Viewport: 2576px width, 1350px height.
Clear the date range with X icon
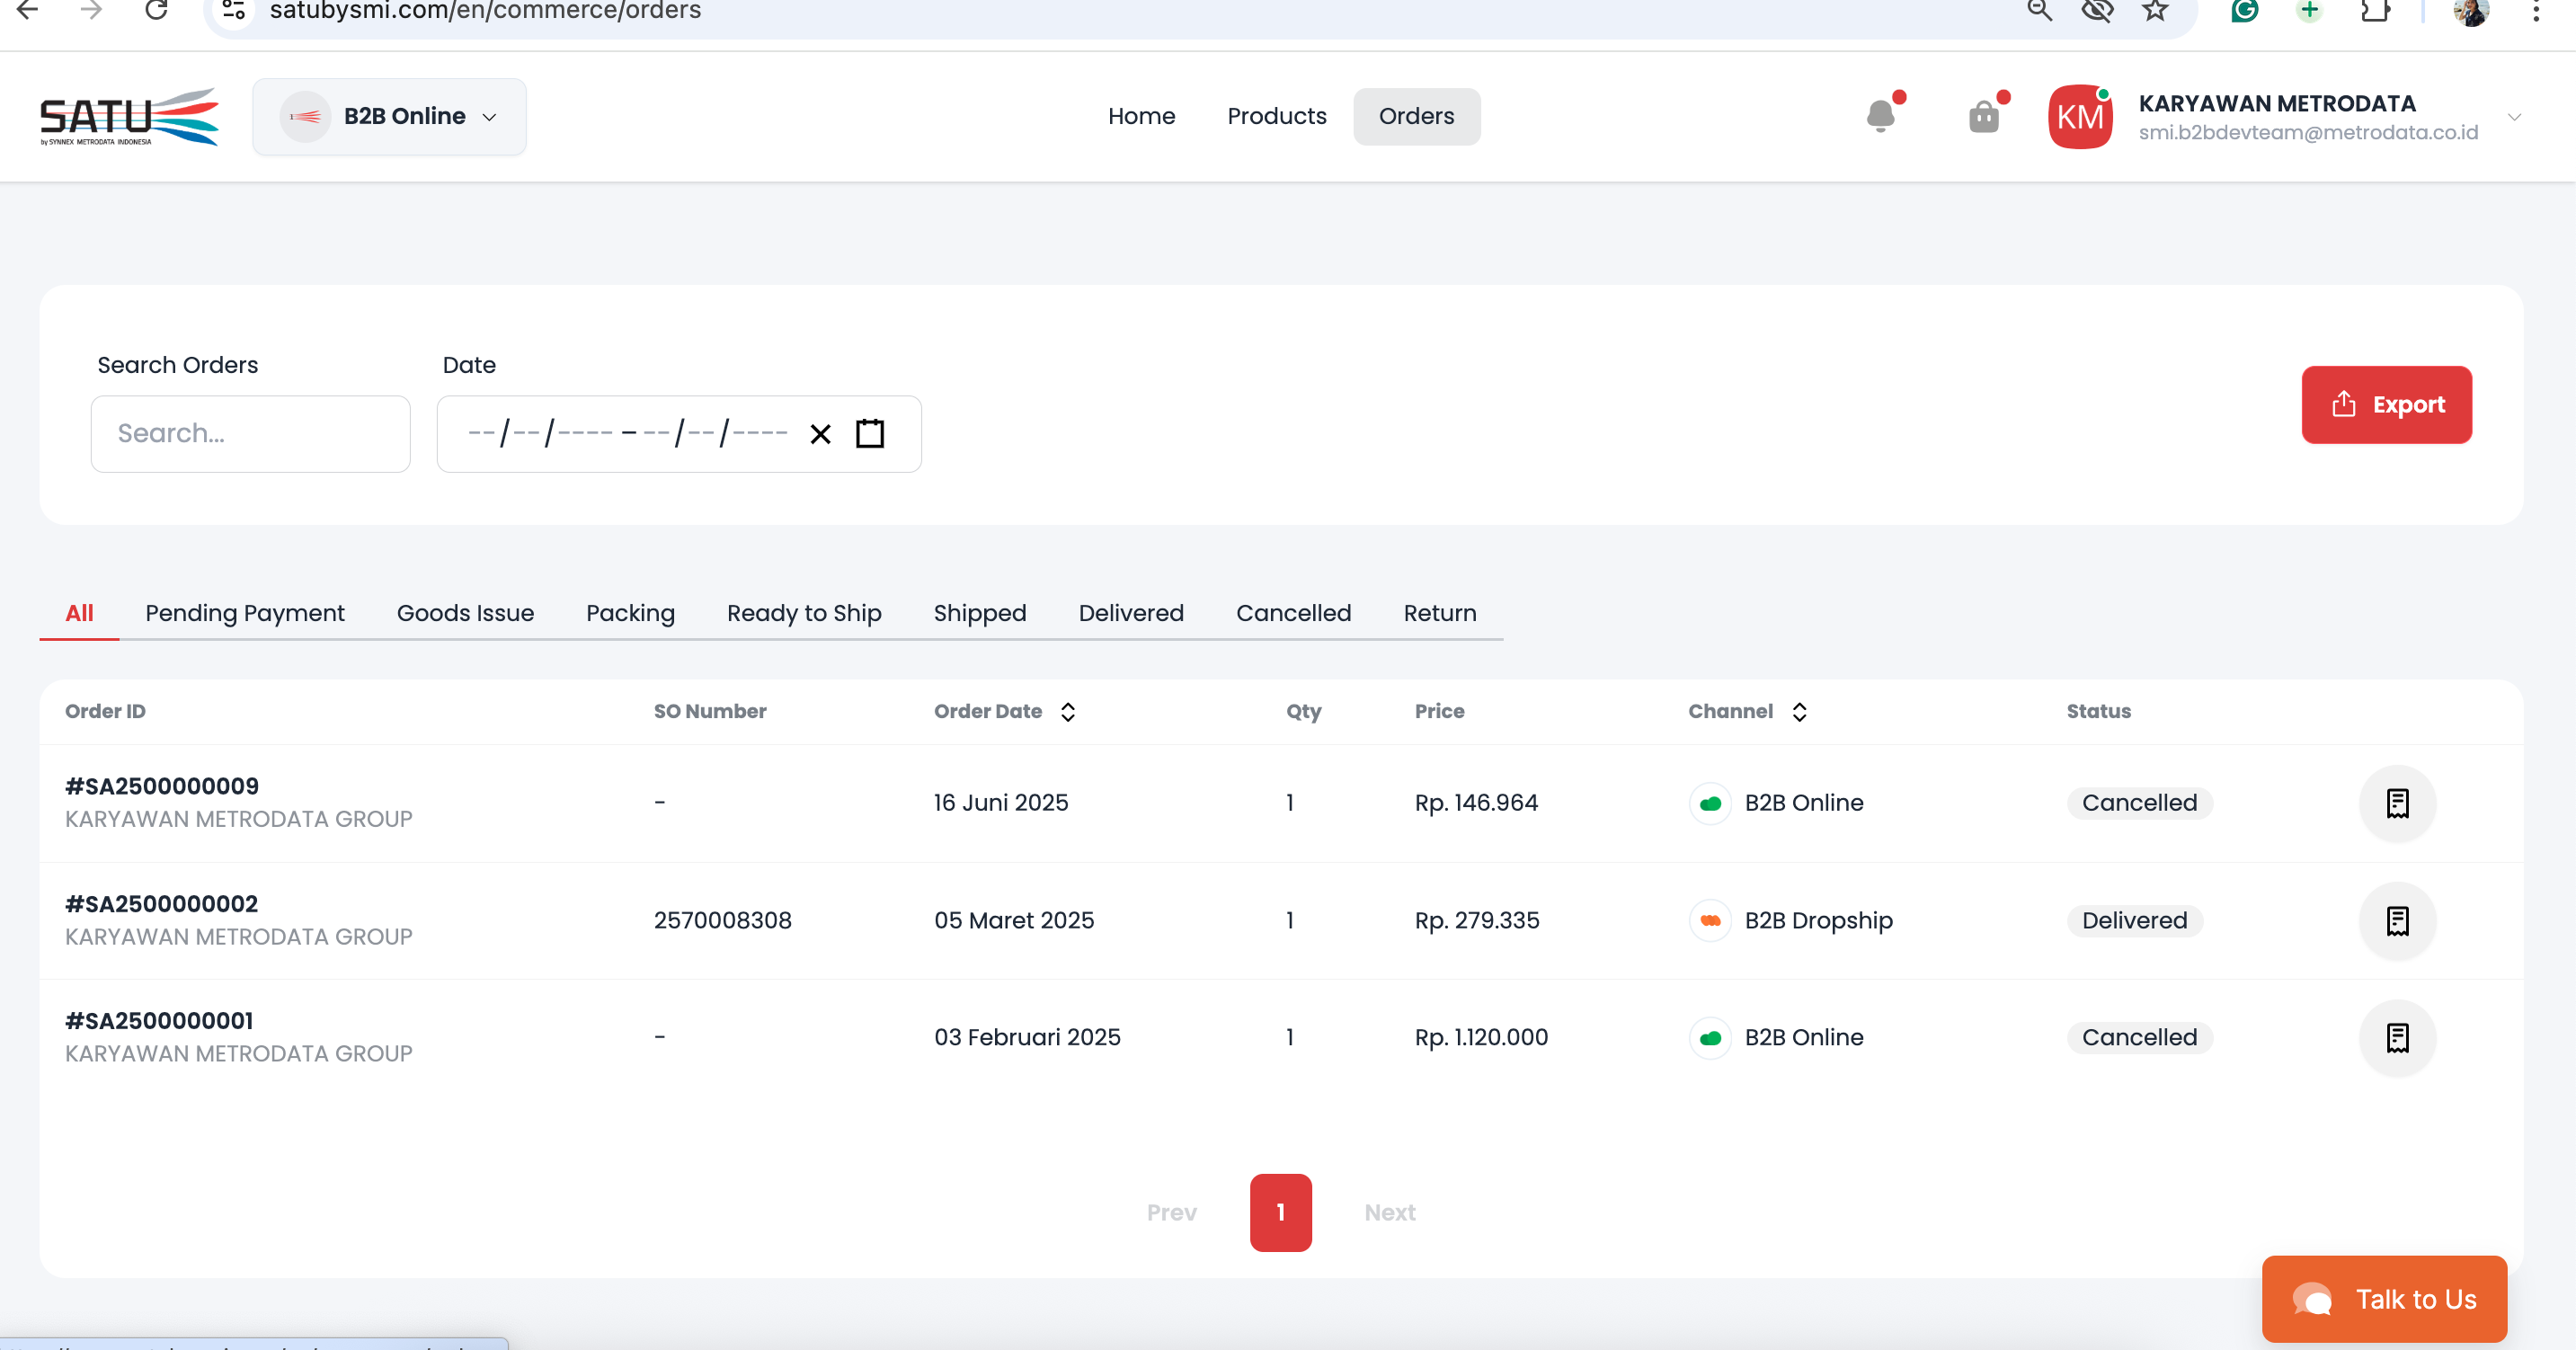820,434
